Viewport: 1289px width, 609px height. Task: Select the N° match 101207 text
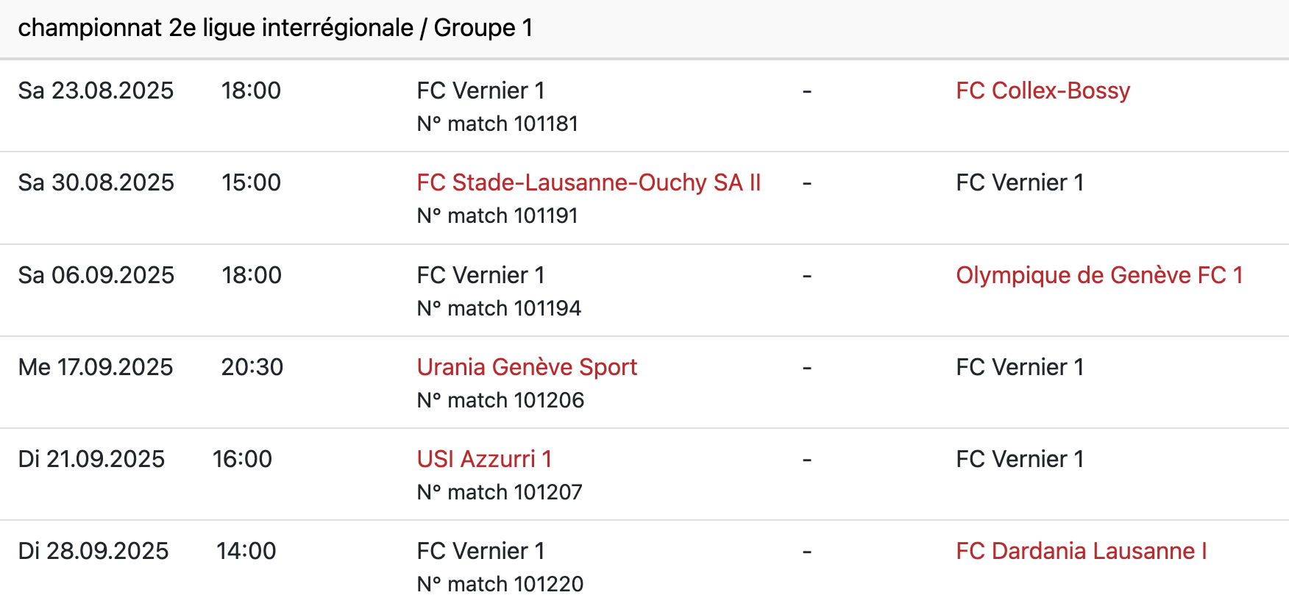point(500,492)
